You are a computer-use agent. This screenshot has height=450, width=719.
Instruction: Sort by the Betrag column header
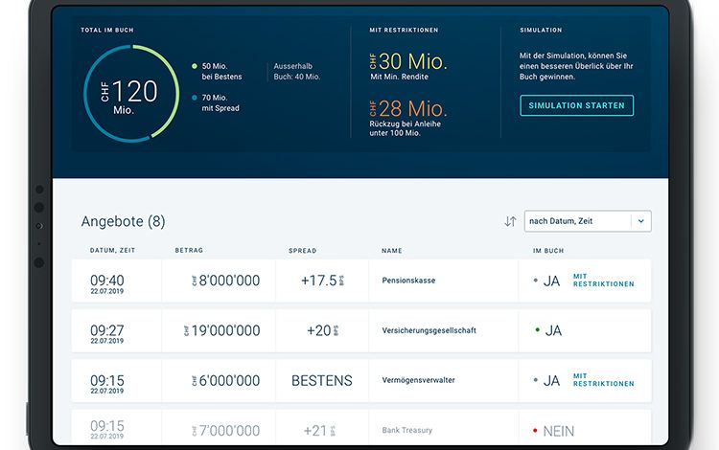(x=189, y=251)
